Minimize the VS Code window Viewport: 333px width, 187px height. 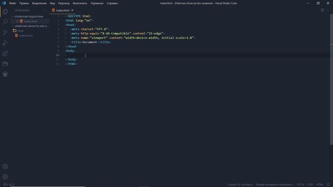tap(308, 3)
